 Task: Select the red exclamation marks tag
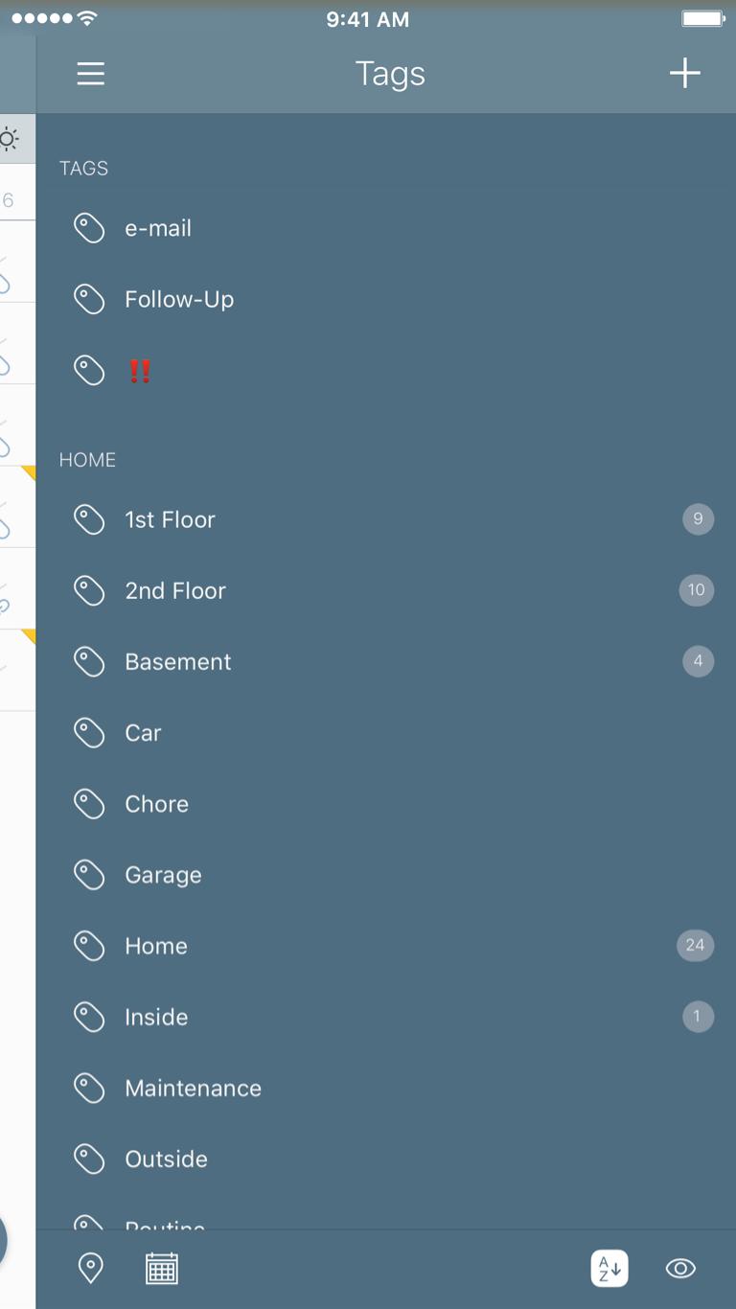140,371
